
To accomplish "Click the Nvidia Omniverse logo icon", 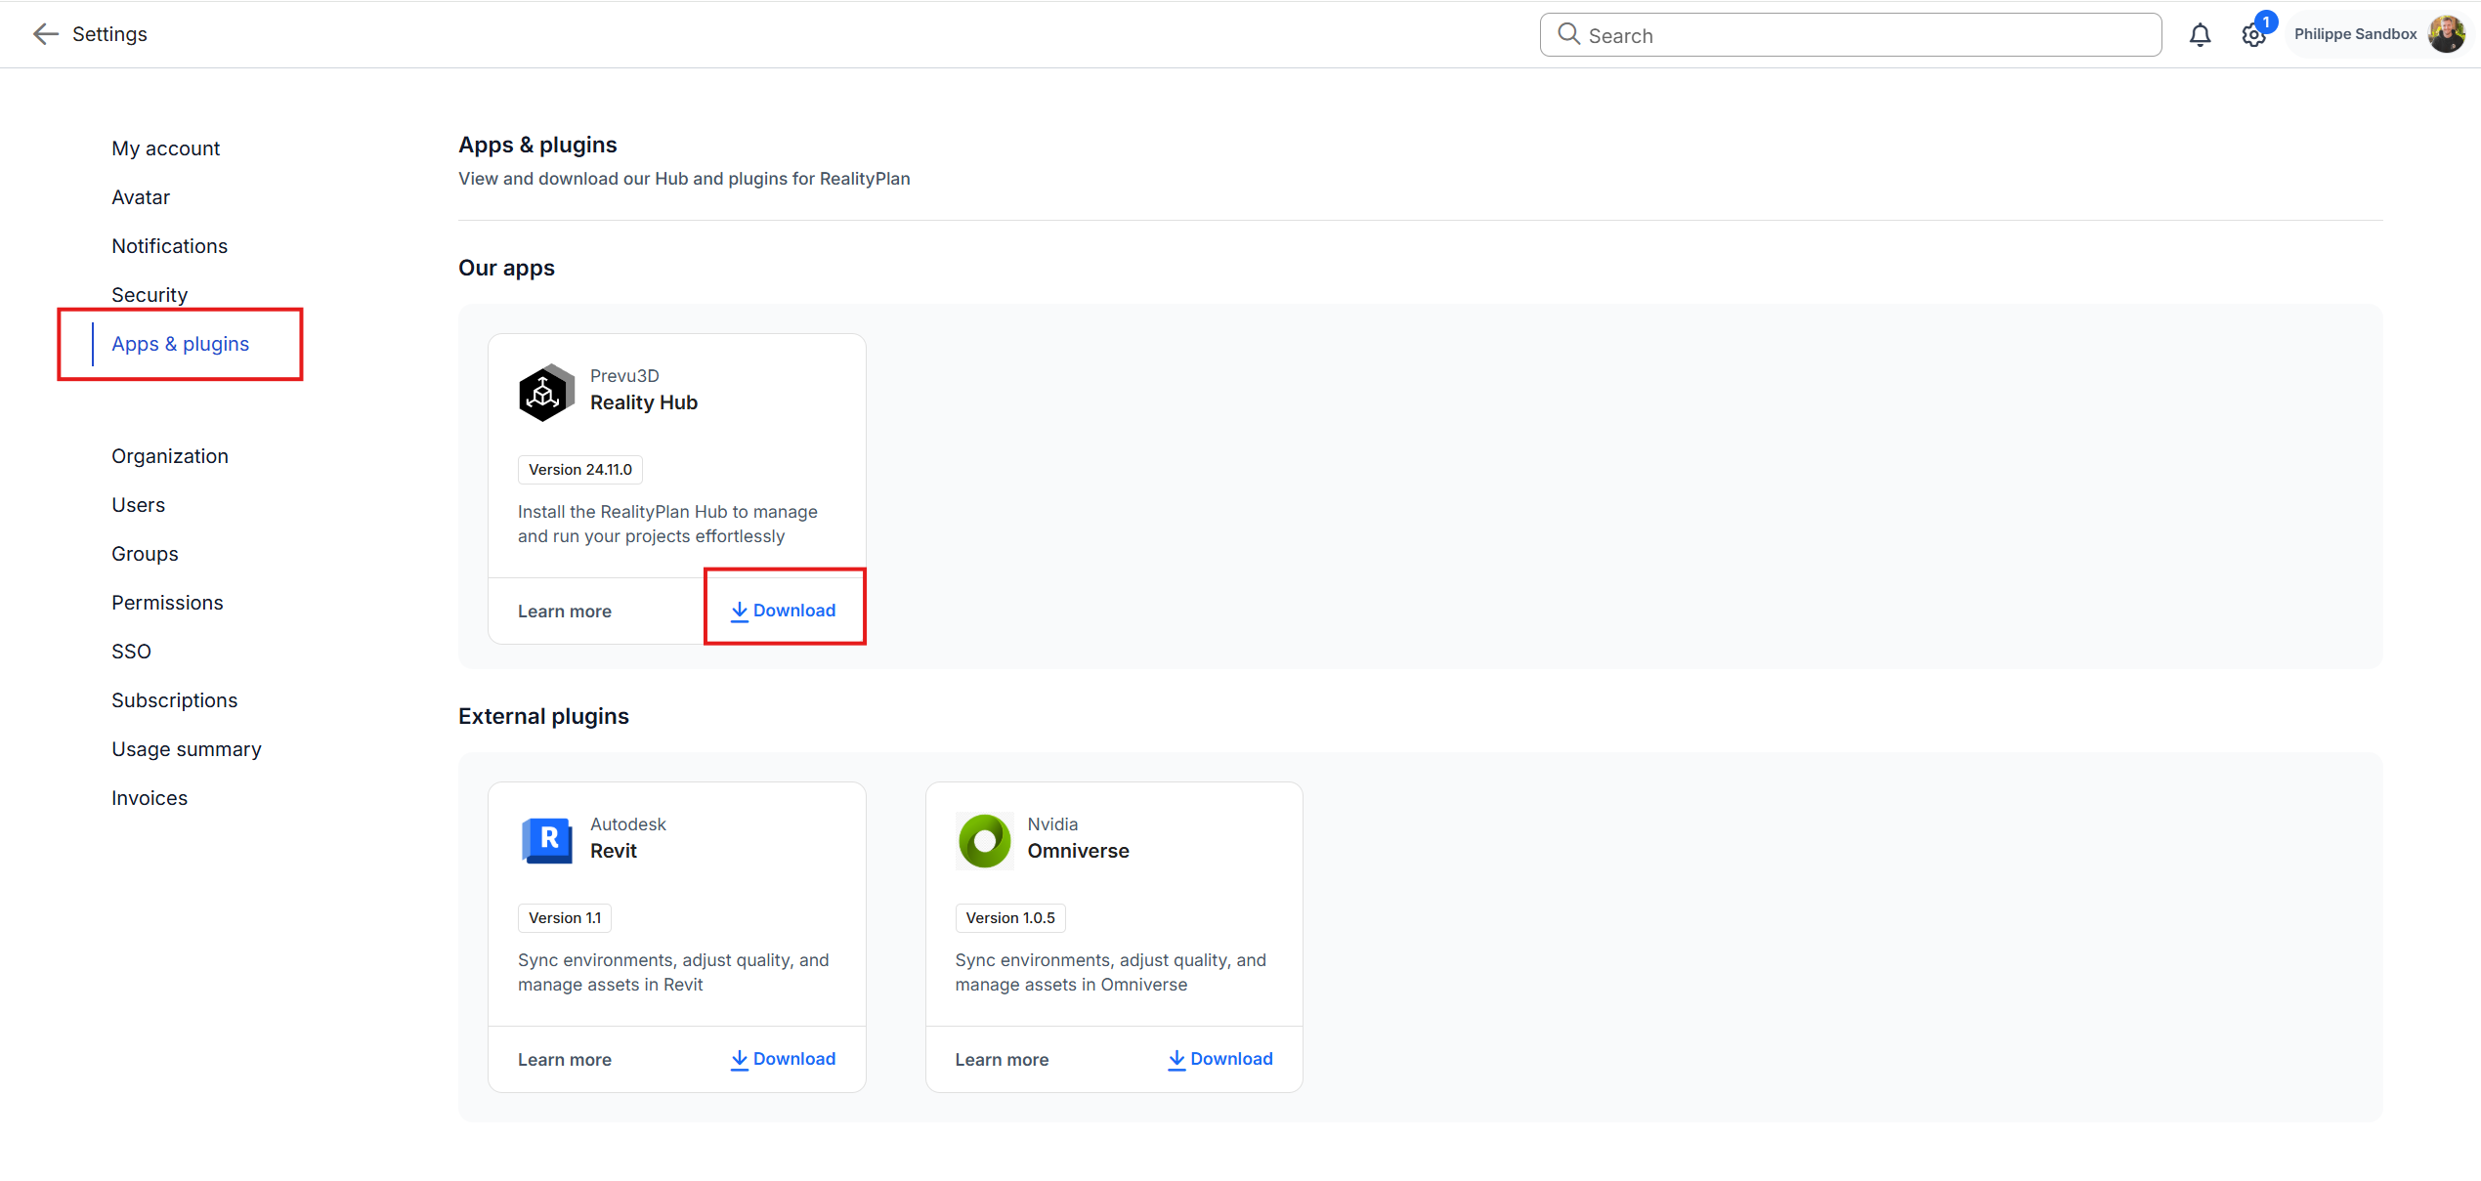I will point(984,839).
